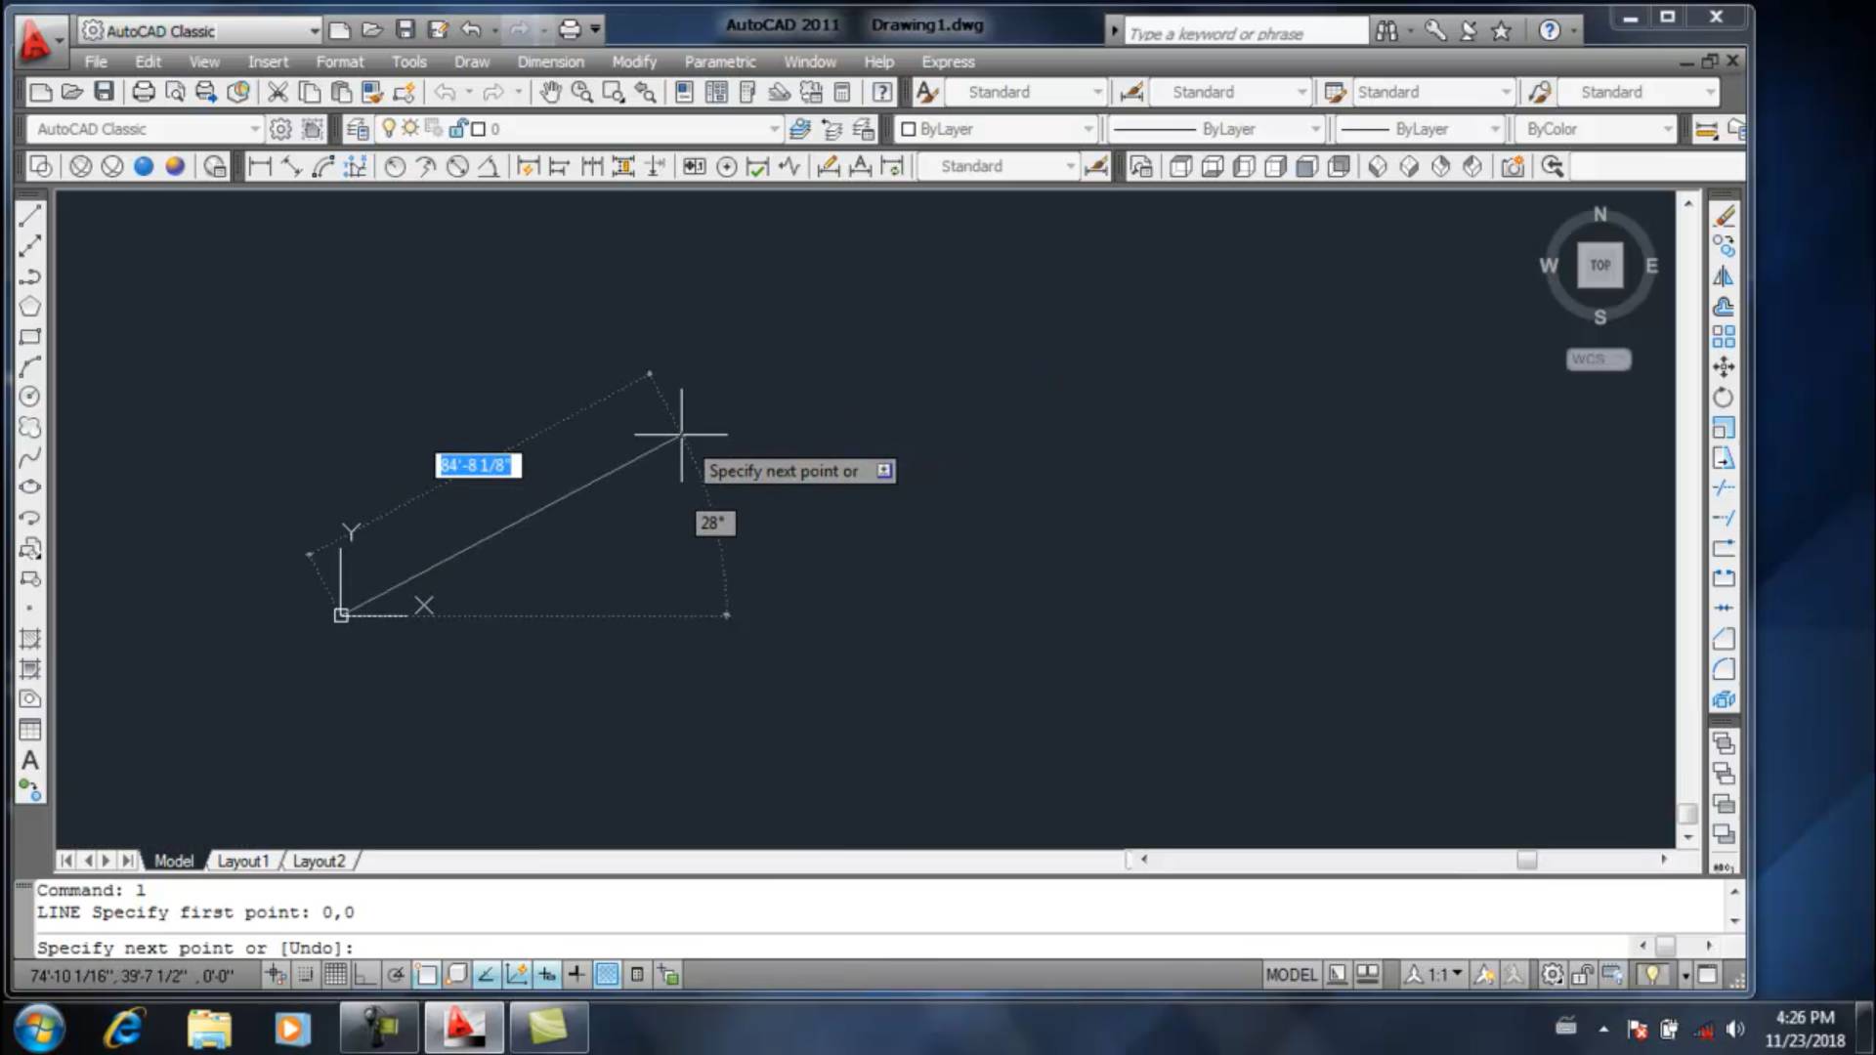Open the Draw menu

[x=472, y=62]
